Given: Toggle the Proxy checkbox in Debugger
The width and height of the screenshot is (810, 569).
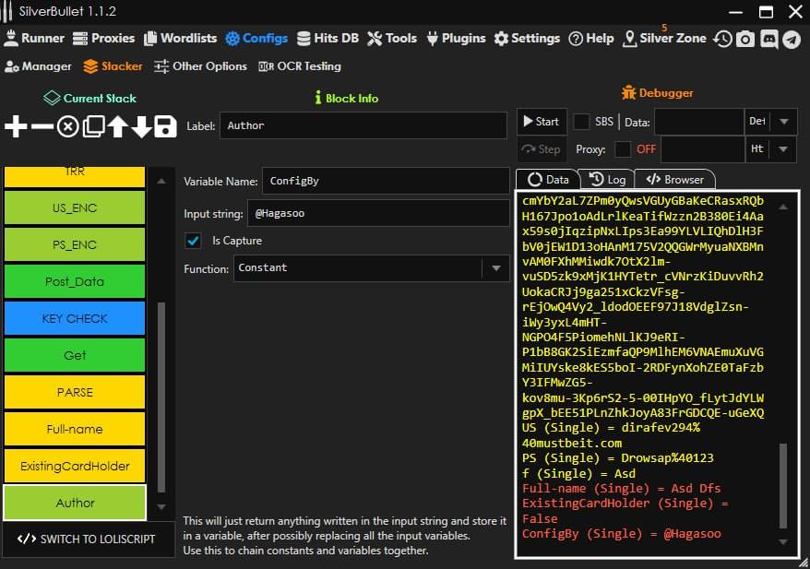Looking at the screenshot, I should [x=624, y=149].
